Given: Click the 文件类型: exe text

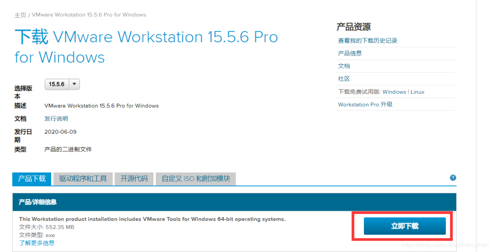Looking at the screenshot, I should [x=37, y=235].
